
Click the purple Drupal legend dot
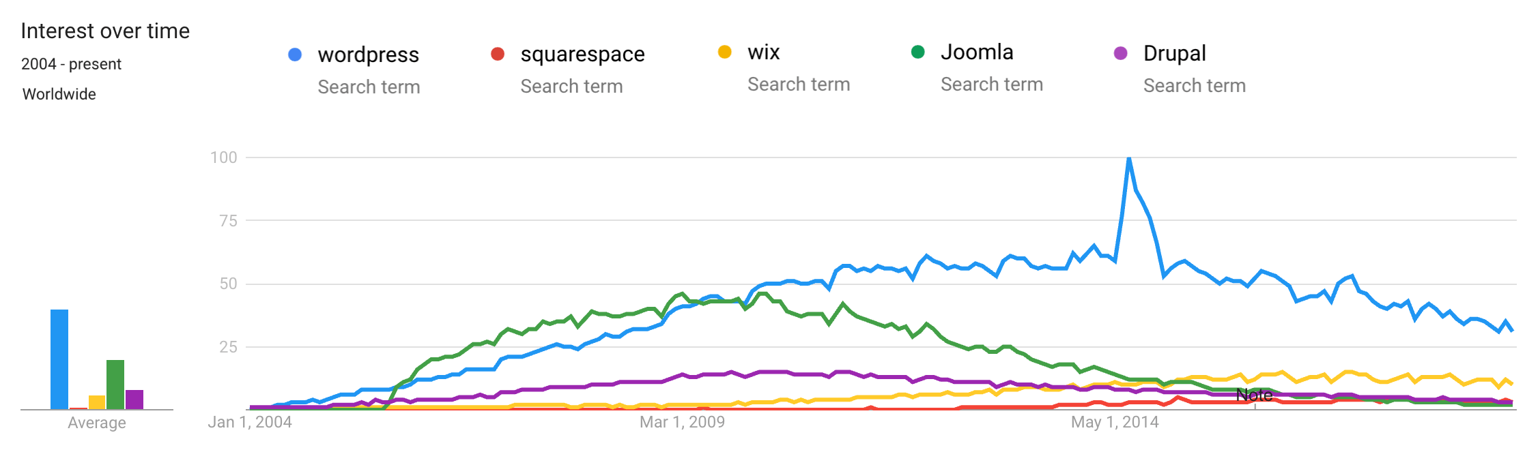coord(1120,53)
